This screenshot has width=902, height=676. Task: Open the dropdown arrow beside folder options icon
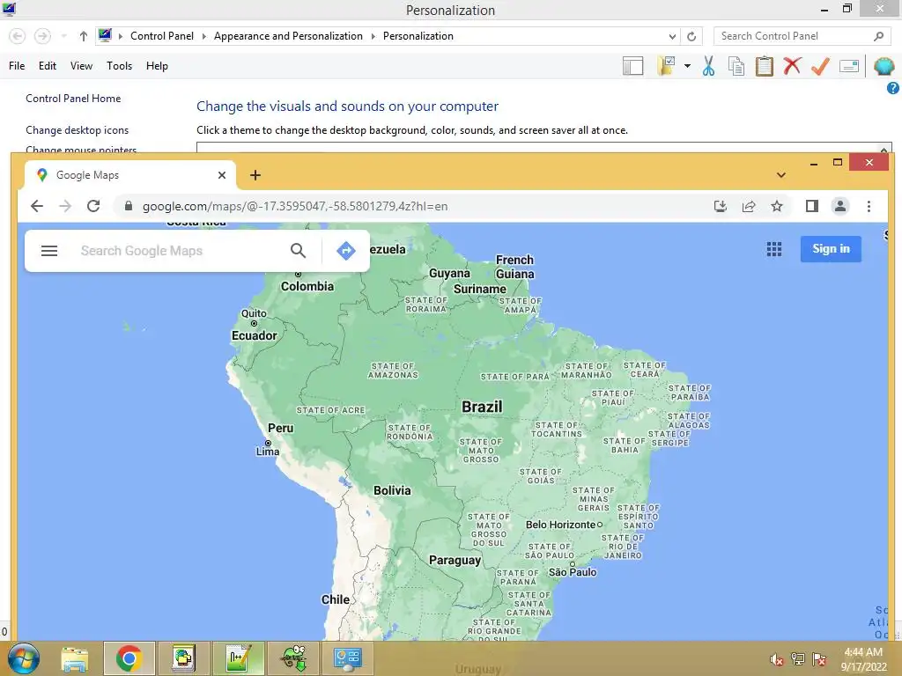(x=687, y=66)
